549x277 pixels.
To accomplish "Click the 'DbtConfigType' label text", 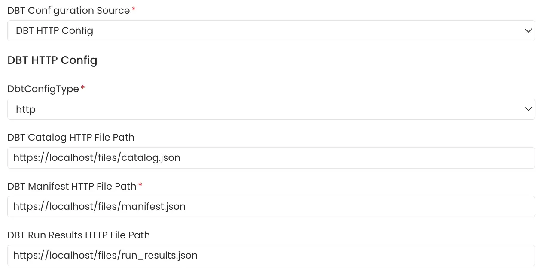I will tap(43, 89).
